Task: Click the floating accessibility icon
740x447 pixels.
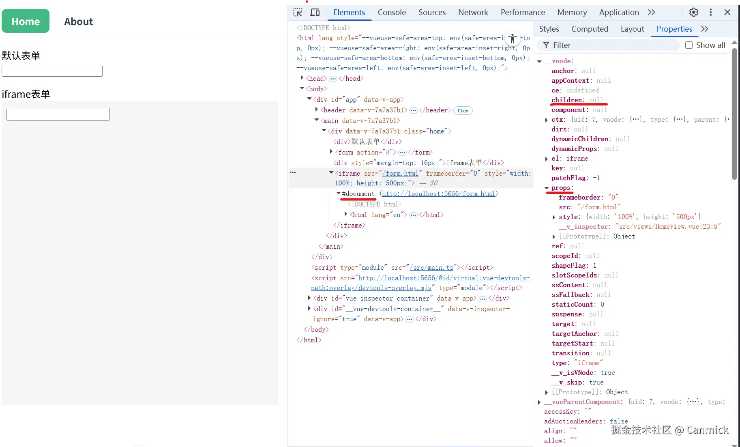Action: pos(513,39)
